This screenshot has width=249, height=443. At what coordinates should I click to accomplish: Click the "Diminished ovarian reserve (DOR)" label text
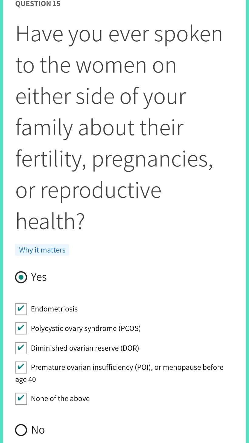click(x=85, y=348)
